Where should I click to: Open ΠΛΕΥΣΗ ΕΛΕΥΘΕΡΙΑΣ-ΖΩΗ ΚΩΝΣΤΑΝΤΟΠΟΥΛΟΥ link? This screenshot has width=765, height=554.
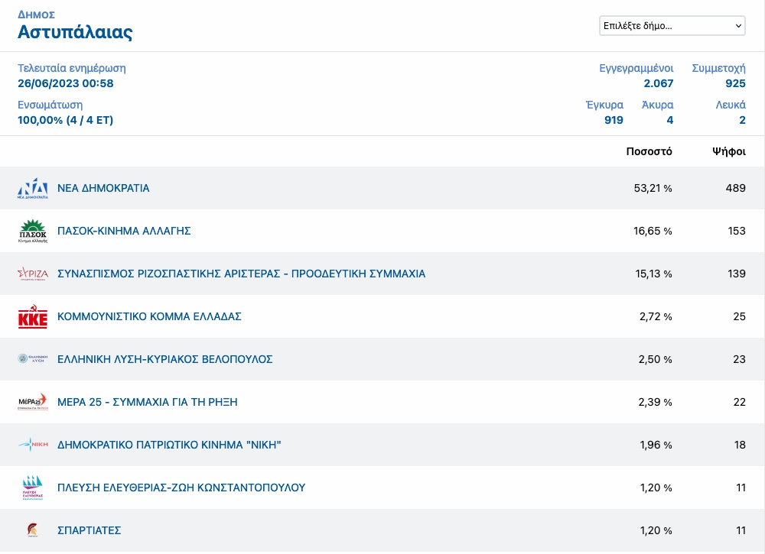click(181, 488)
